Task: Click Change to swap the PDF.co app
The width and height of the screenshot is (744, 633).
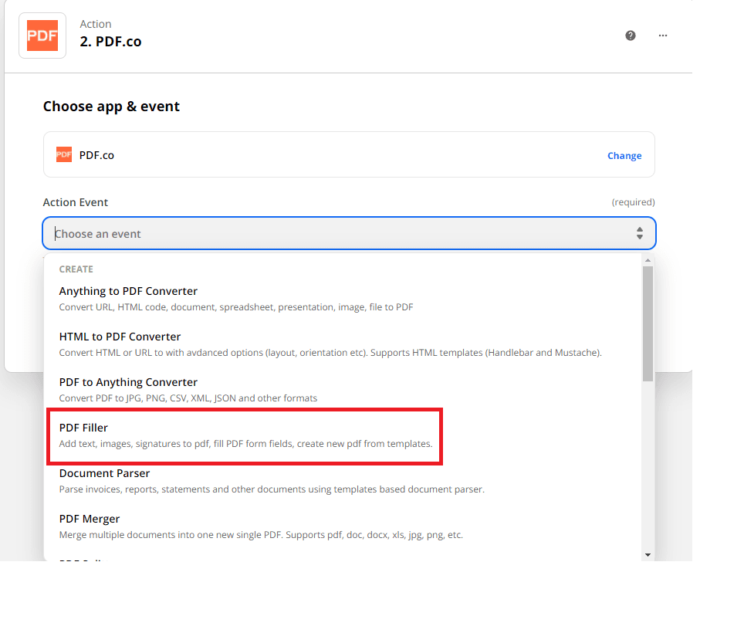Action: (624, 155)
